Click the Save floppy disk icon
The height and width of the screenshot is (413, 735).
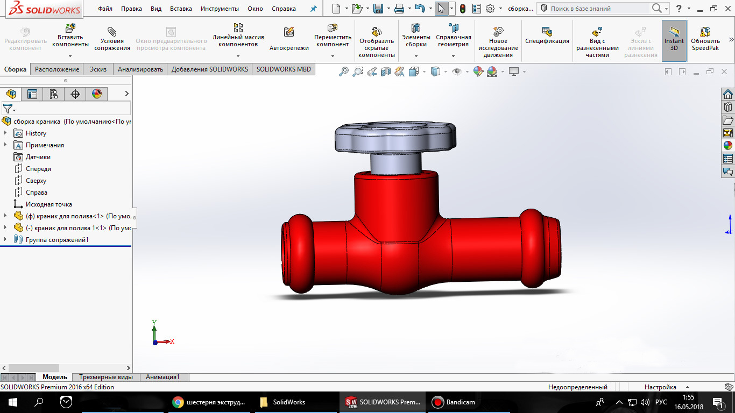pyautogui.click(x=378, y=9)
